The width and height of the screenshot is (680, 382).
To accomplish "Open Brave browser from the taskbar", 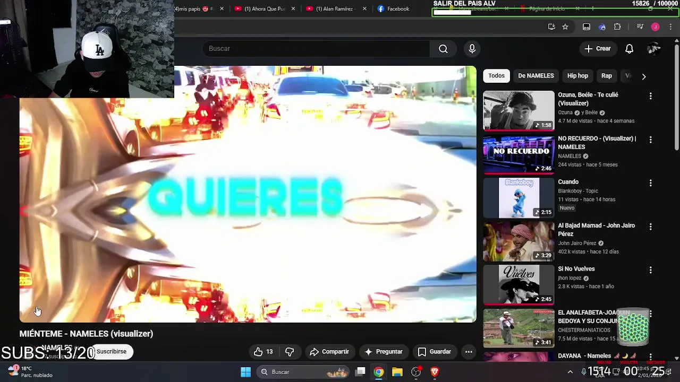I will click(435, 372).
